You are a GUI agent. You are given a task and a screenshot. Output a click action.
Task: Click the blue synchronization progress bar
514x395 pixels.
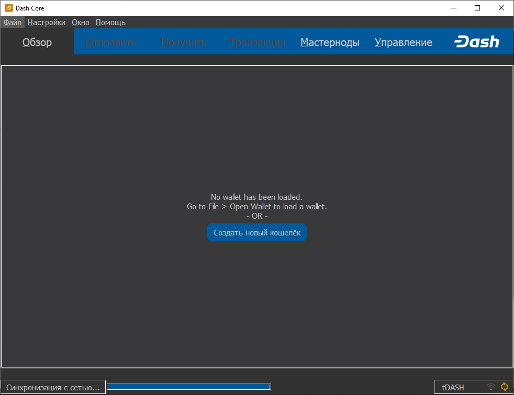tap(189, 387)
